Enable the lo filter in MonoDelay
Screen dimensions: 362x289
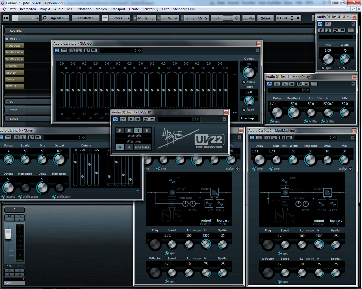click(306, 121)
